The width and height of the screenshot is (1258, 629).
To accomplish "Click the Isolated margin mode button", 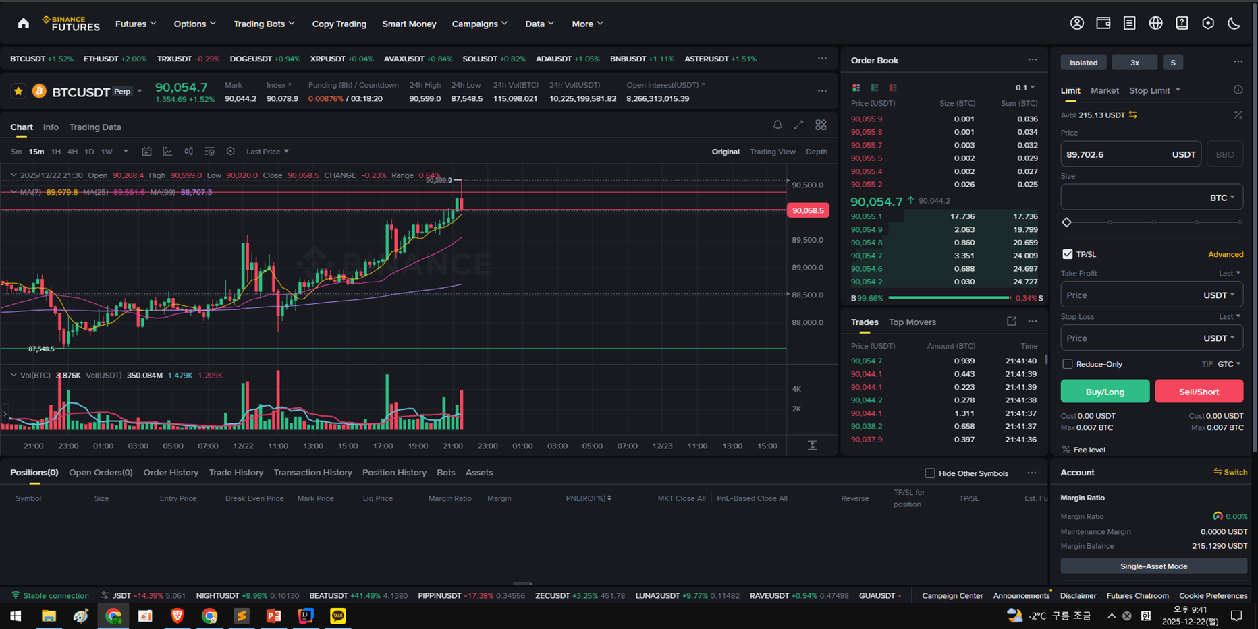I will click(1083, 63).
